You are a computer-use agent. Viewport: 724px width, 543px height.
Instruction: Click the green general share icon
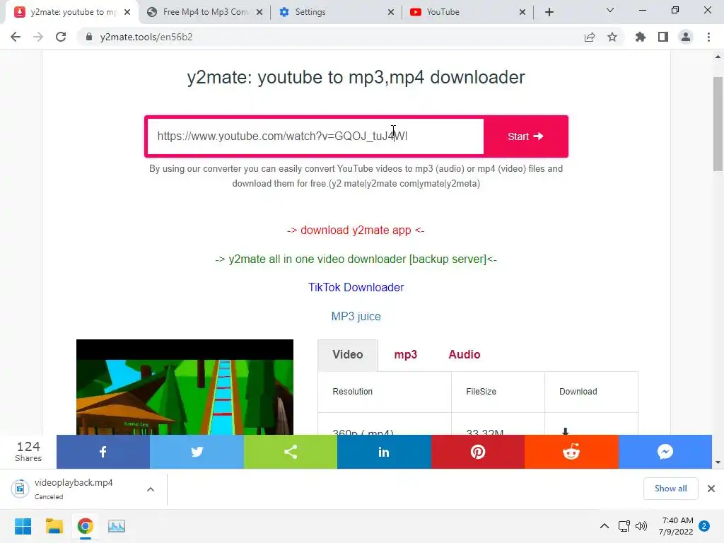[x=291, y=452]
